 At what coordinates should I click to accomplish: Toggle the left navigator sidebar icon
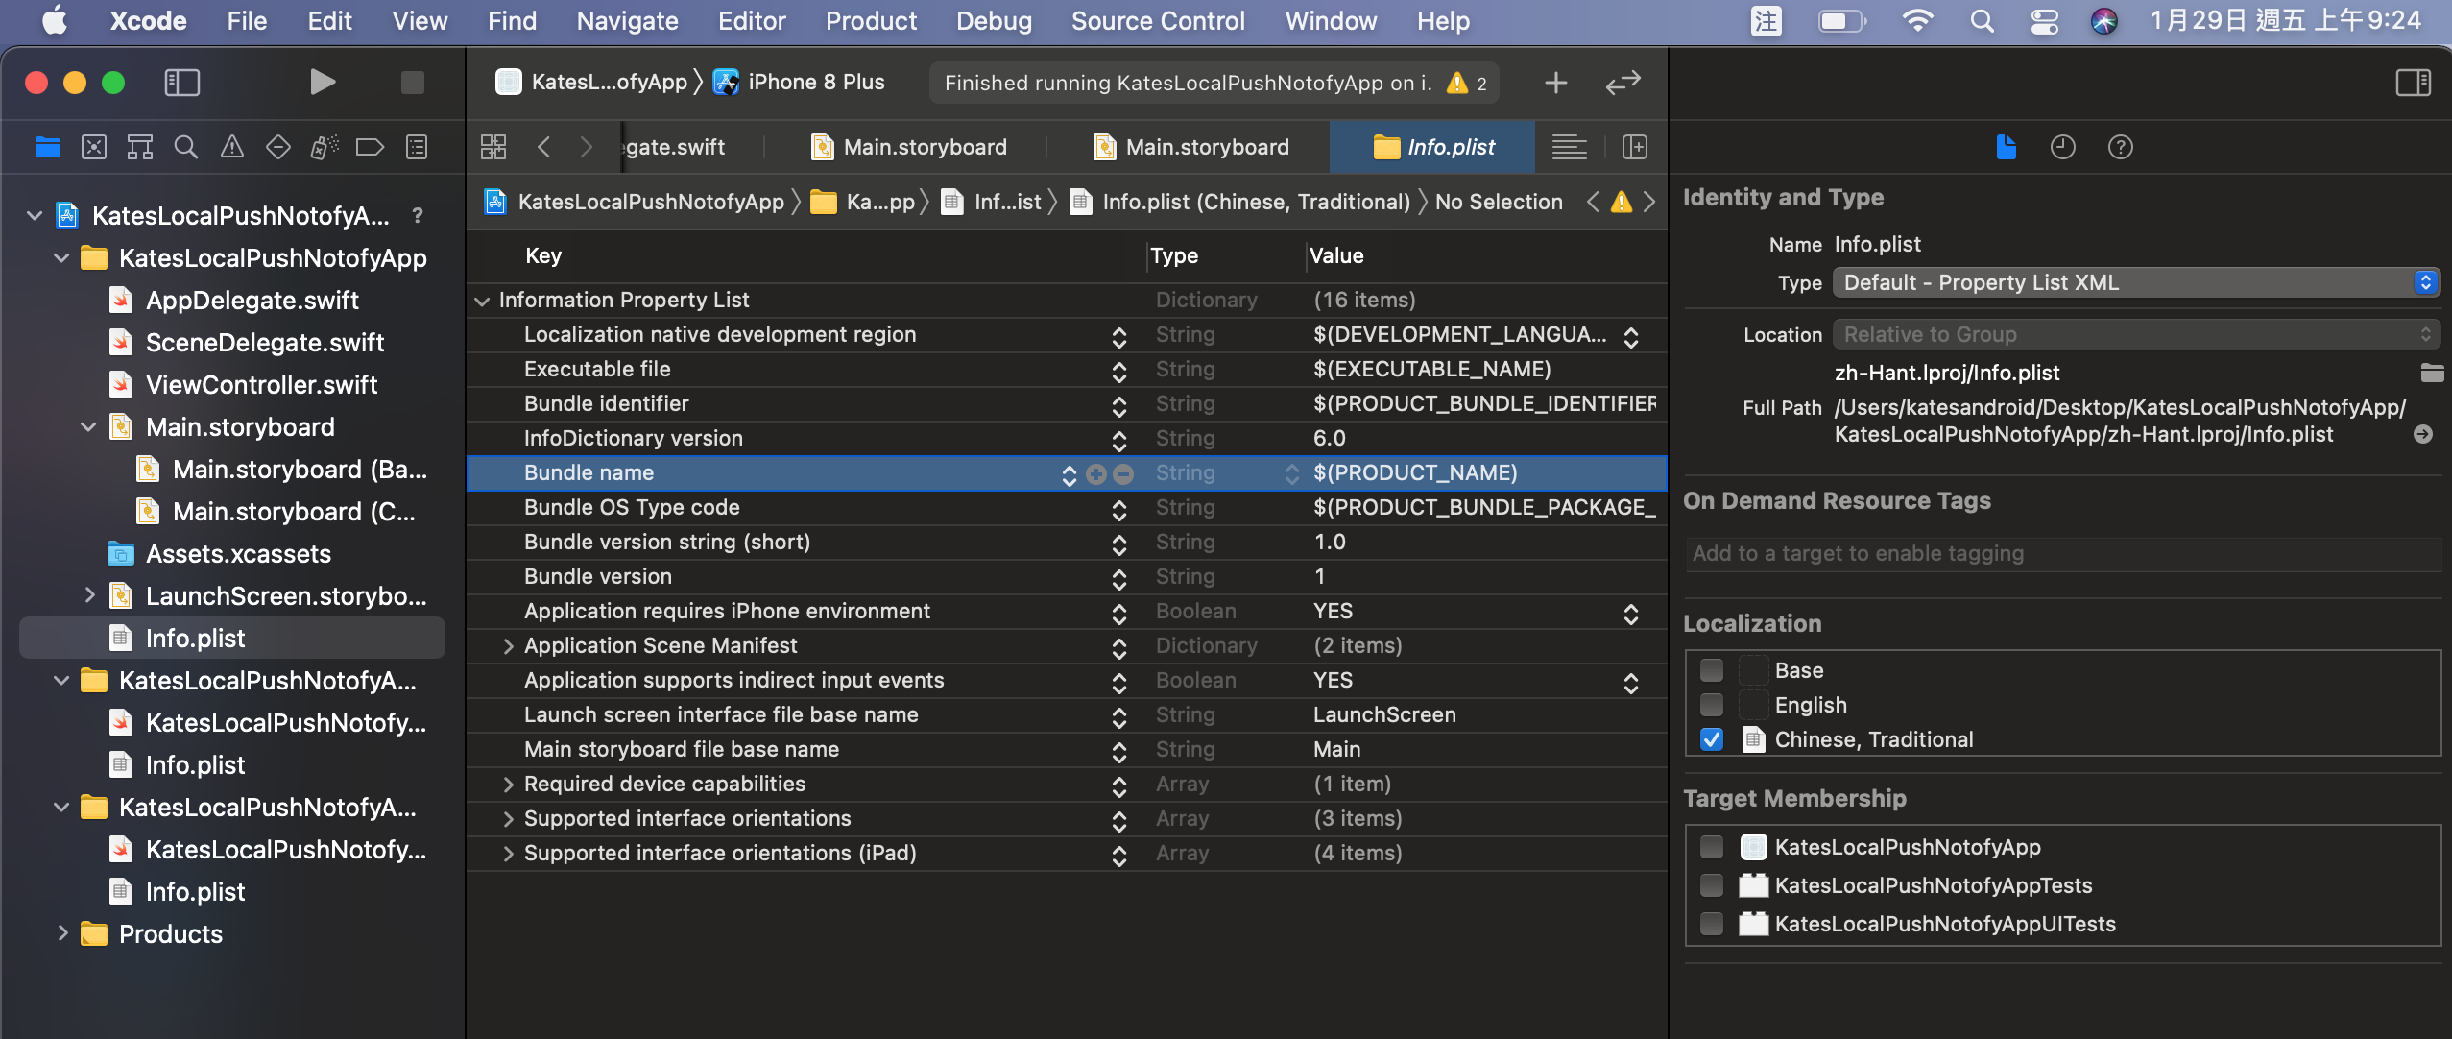pyautogui.click(x=181, y=83)
